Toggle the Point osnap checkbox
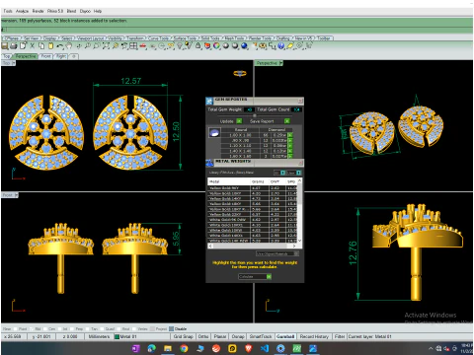The width and height of the screenshot is (474, 355). (15, 329)
